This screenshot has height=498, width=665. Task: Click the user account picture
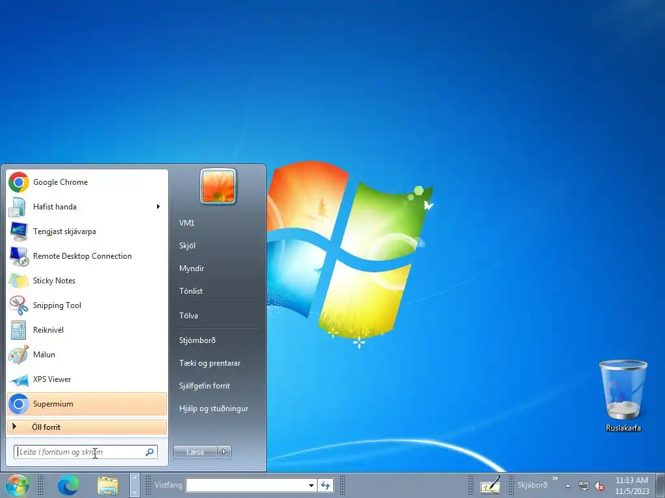pyautogui.click(x=218, y=186)
